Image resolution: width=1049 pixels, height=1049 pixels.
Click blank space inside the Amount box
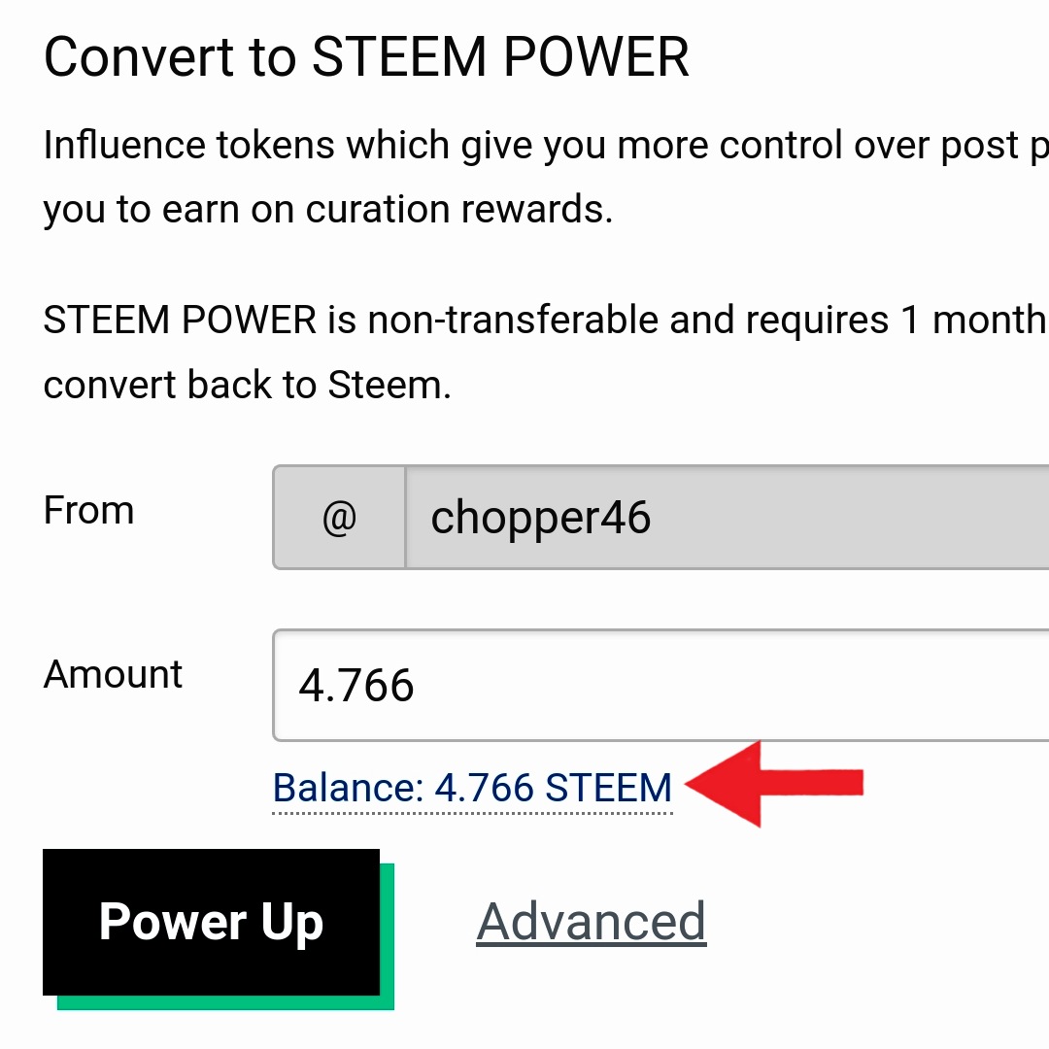coord(736,685)
